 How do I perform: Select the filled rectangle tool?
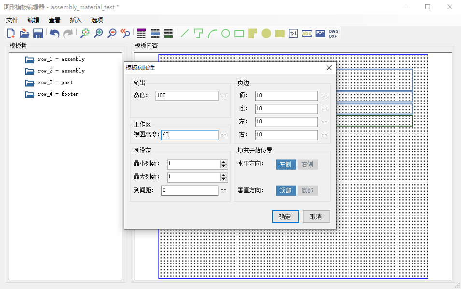[x=280, y=33]
